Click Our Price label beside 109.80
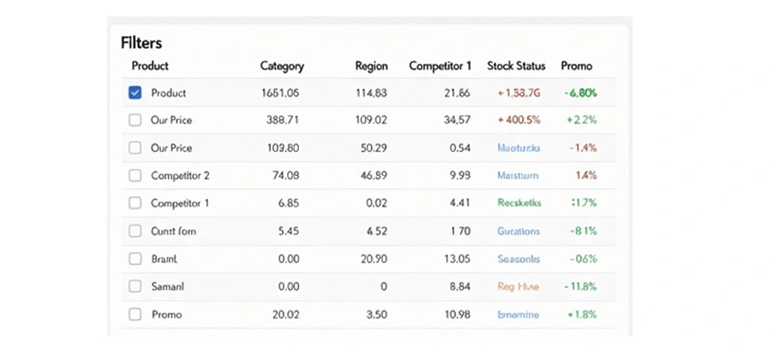769x349 pixels. pyautogui.click(x=171, y=148)
